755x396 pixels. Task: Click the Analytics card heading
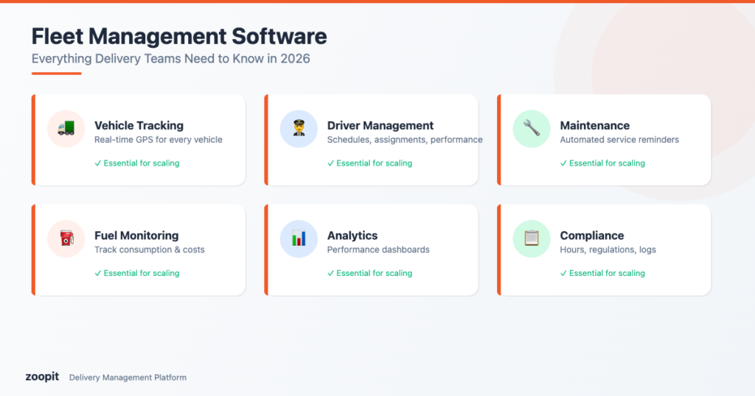352,236
